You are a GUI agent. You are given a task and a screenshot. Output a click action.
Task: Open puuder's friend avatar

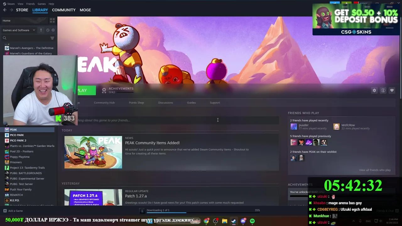[x=294, y=126]
